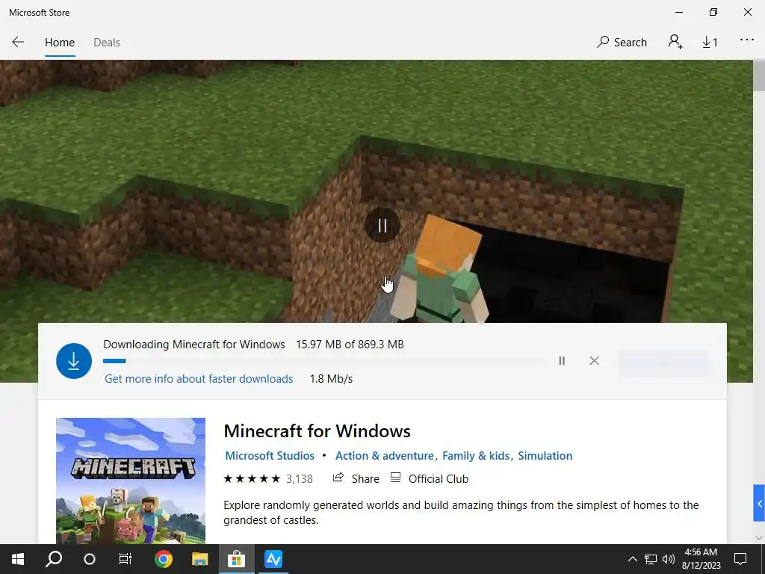Click the scrollbar down arrow

pos(759,538)
